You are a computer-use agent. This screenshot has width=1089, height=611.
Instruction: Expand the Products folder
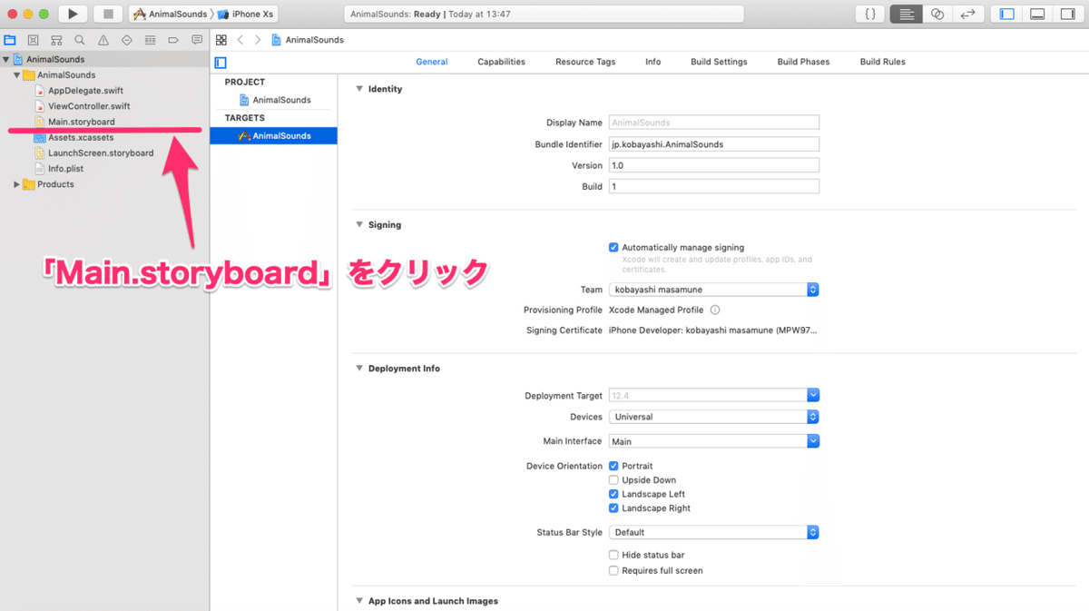(x=16, y=184)
